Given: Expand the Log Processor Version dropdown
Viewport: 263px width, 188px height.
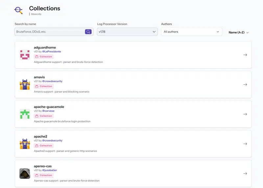Looking at the screenshot, I should click(x=127, y=32).
